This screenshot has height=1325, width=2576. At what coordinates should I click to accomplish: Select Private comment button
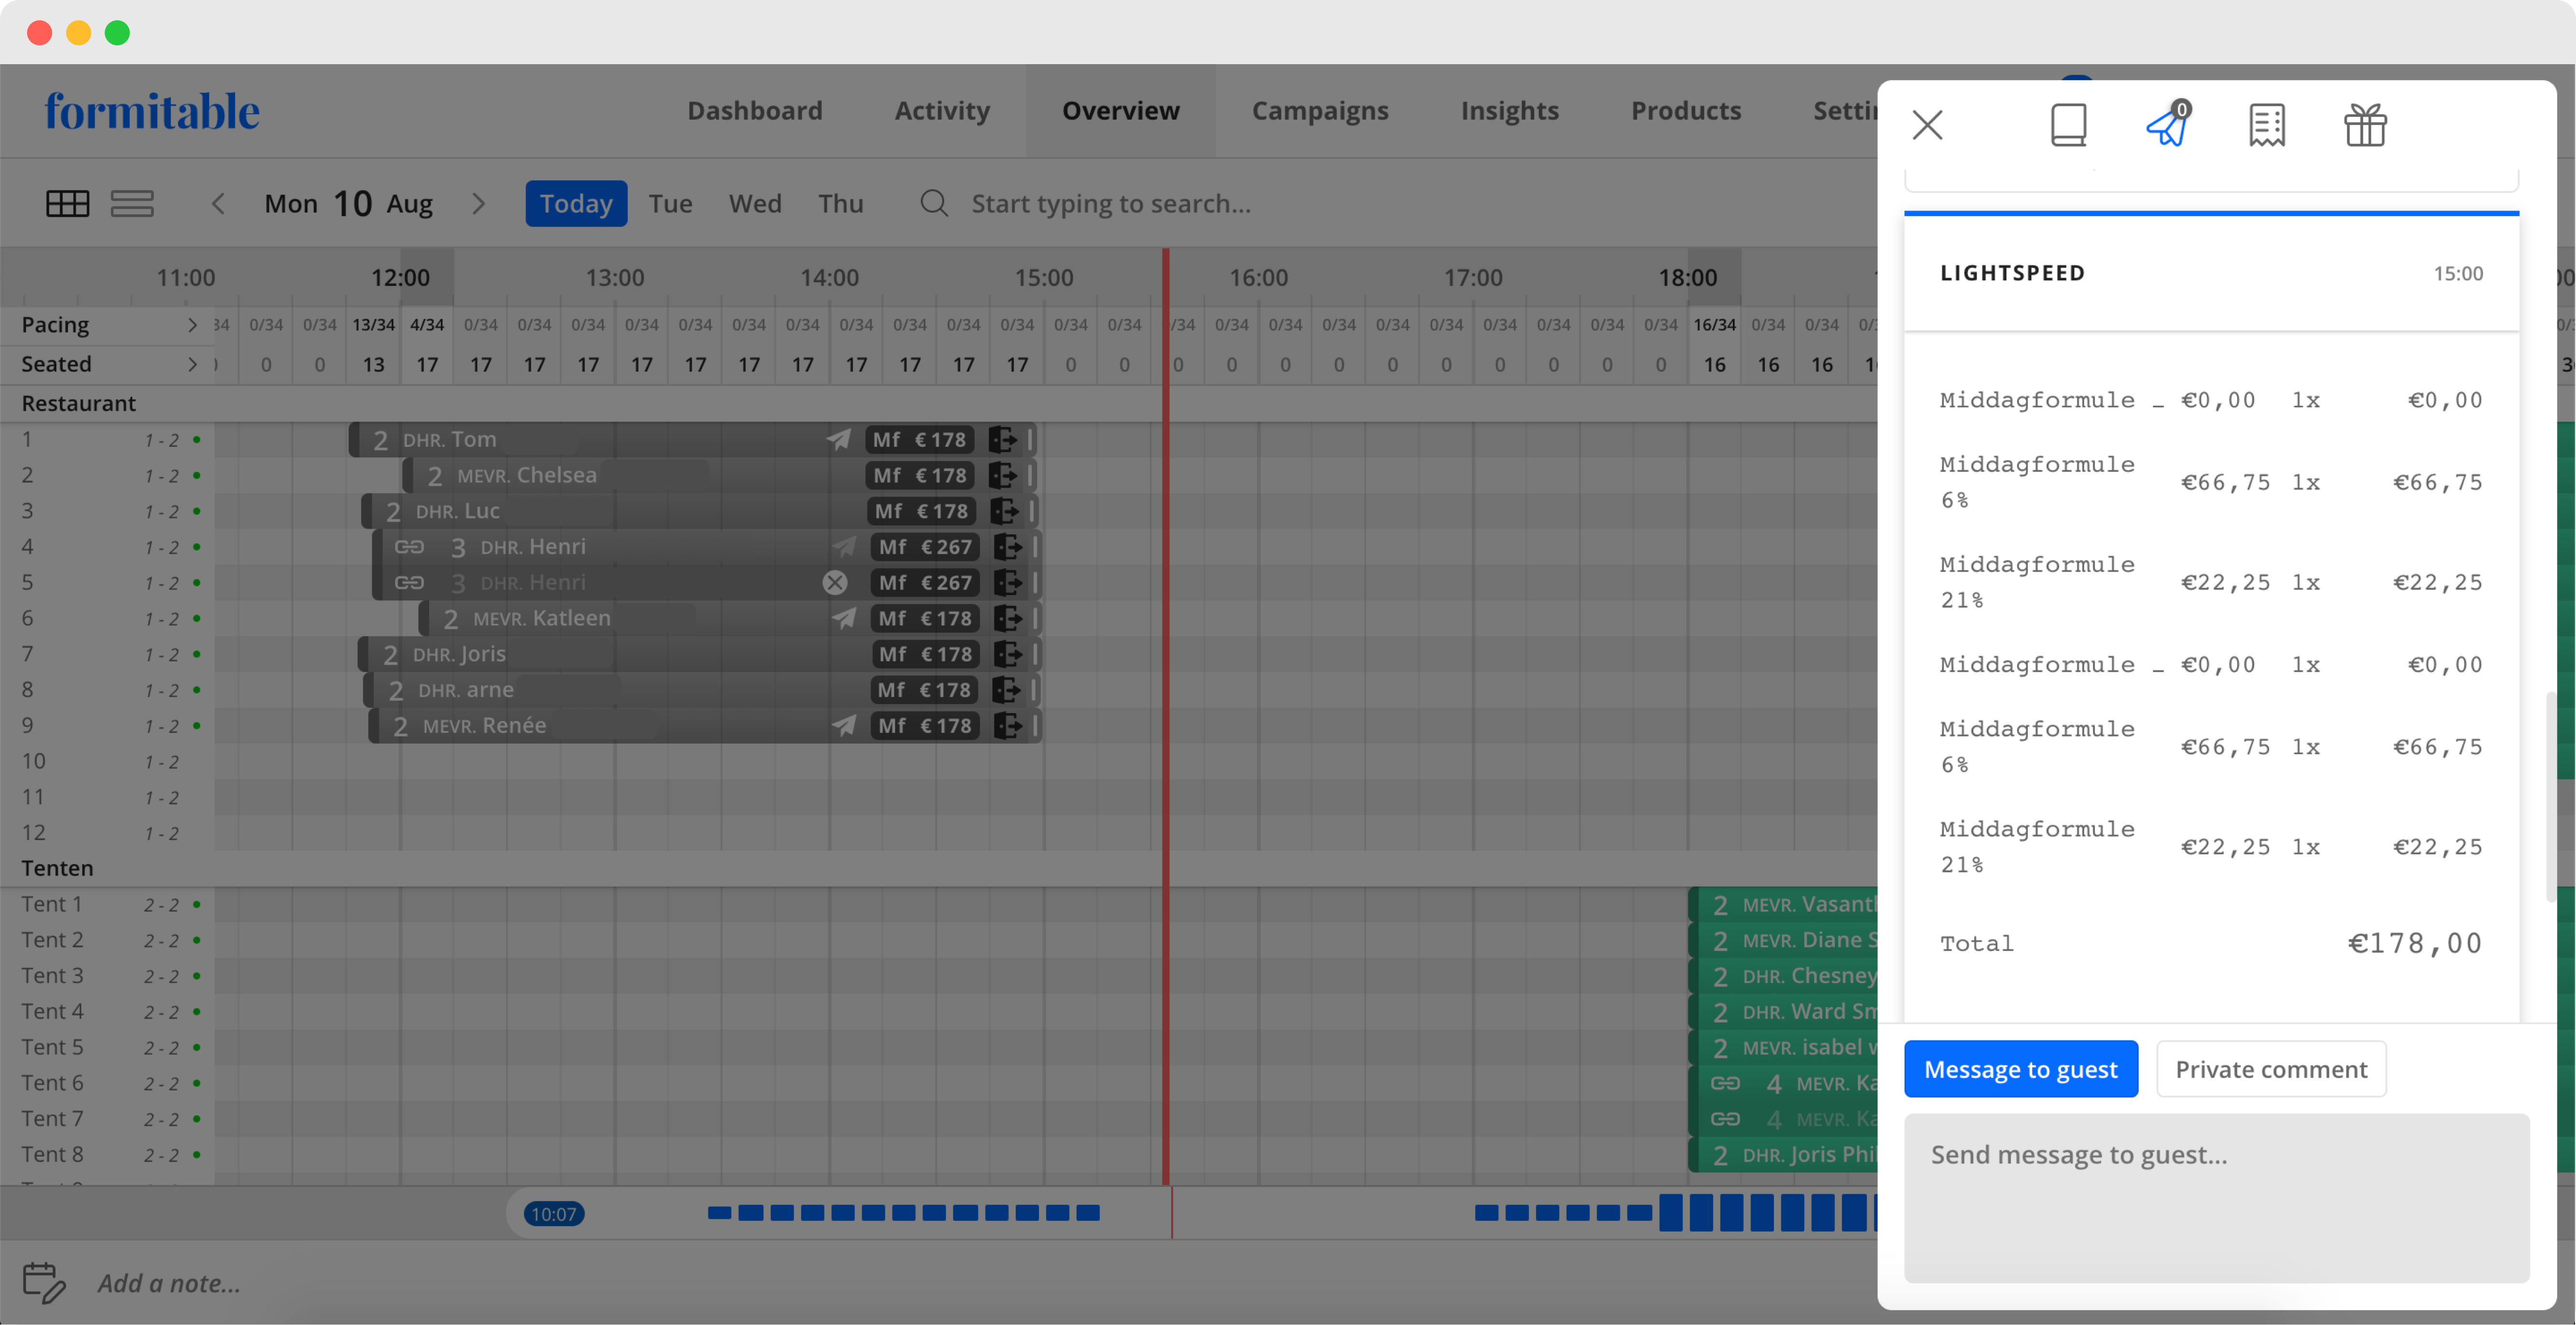click(2271, 1069)
